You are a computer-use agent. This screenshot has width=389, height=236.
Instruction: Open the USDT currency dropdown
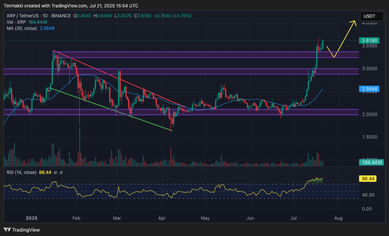click(372, 16)
